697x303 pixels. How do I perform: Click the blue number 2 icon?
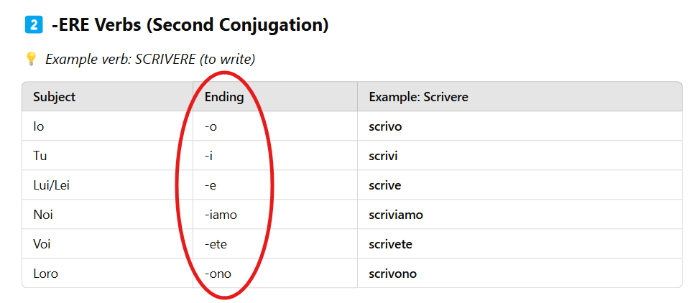point(33,26)
